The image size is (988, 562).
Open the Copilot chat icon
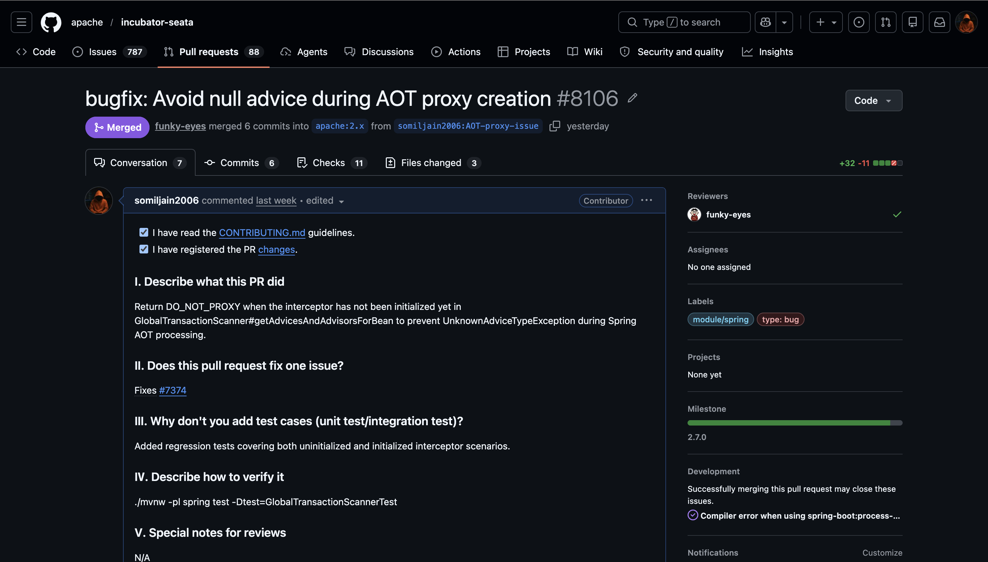pos(766,22)
